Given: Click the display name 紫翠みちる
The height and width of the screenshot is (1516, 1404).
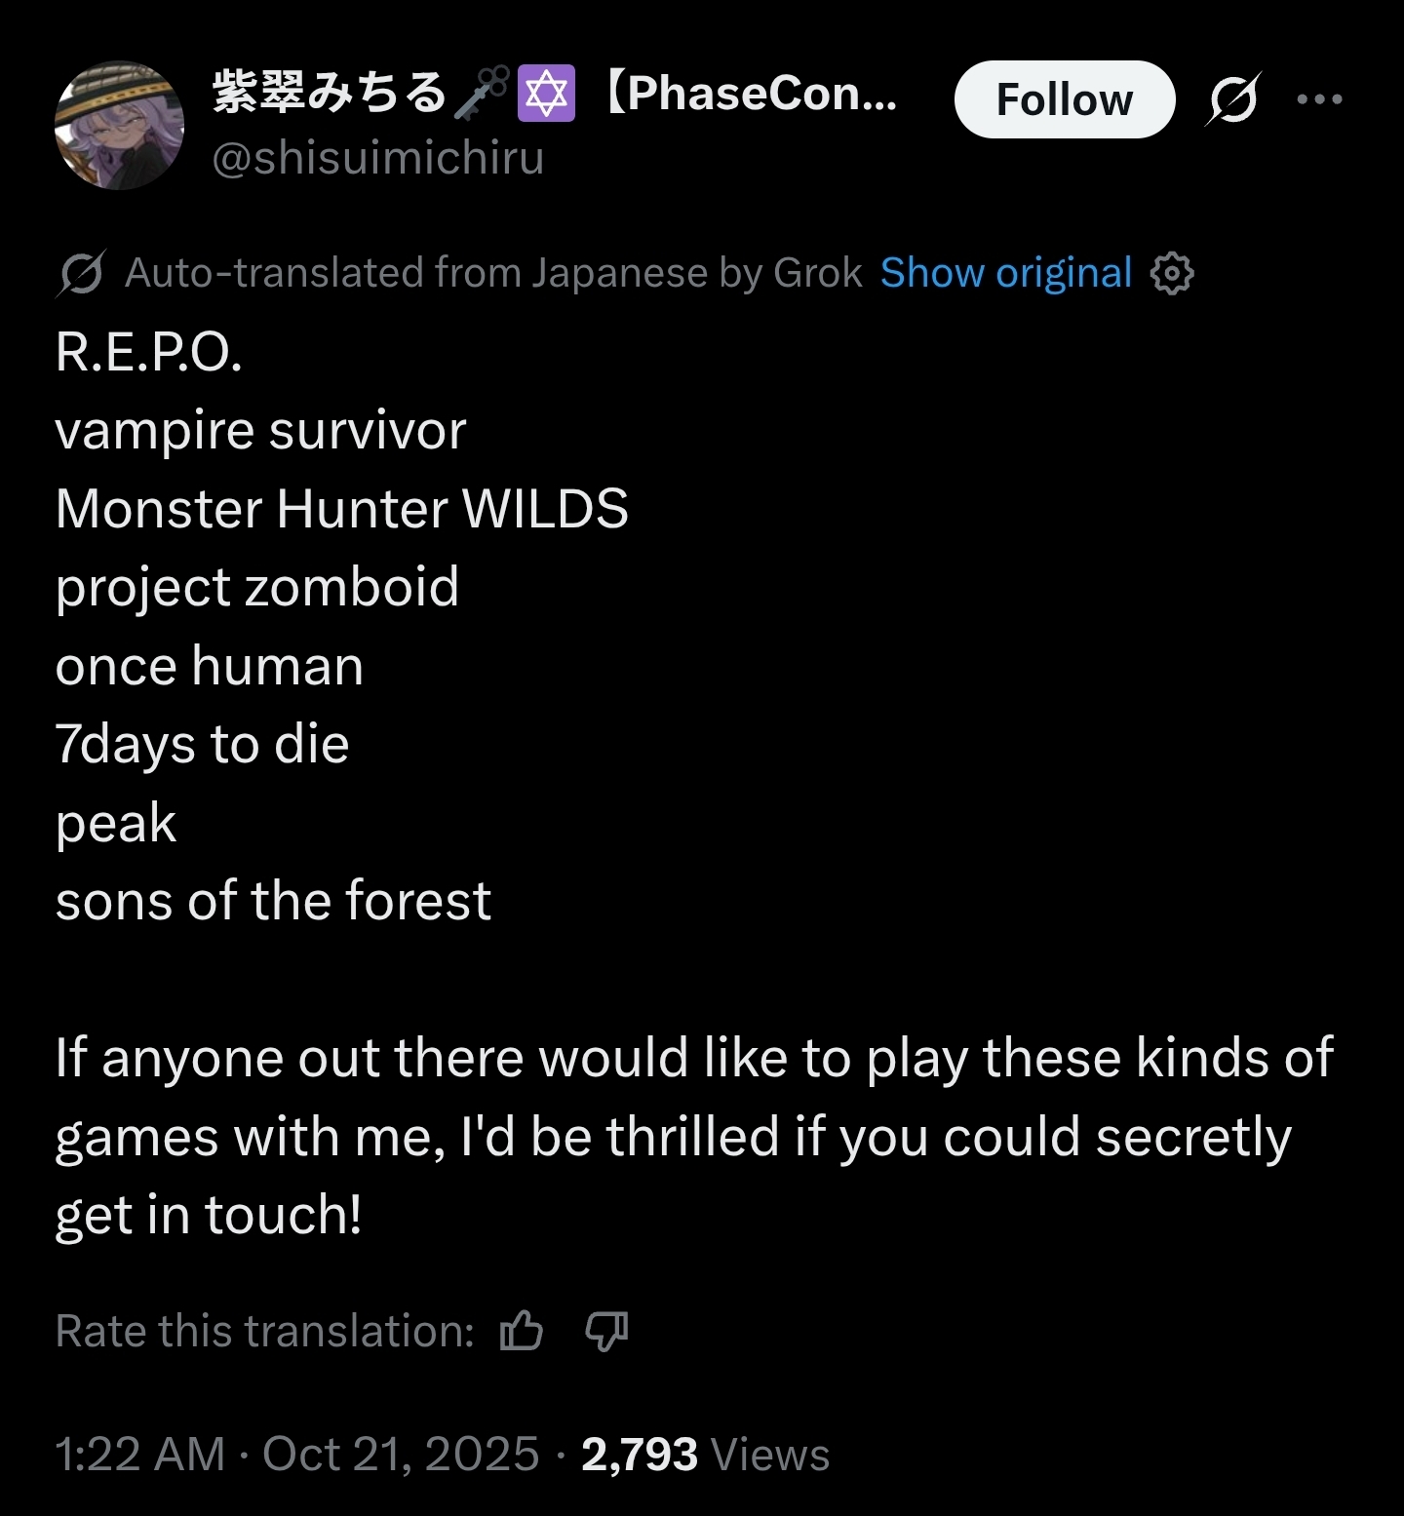Looking at the screenshot, I should click(329, 94).
